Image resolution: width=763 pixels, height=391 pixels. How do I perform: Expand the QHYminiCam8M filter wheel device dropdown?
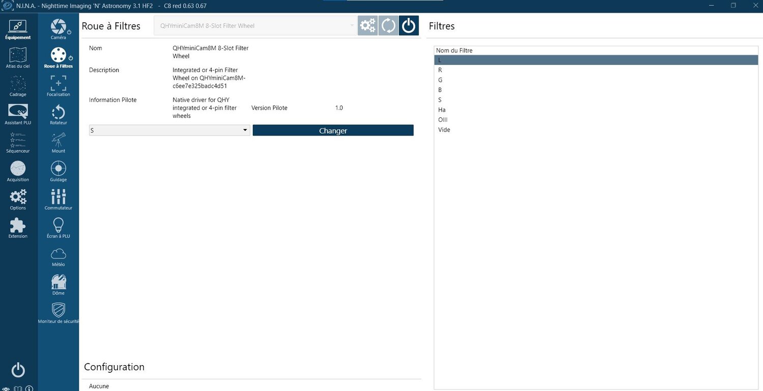[x=255, y=26]
